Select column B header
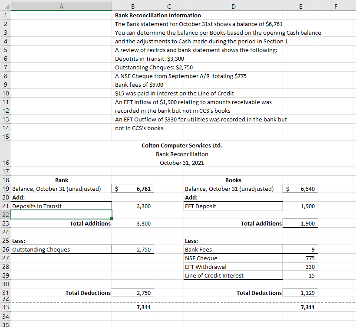The image size is (356, 327). 133,6
